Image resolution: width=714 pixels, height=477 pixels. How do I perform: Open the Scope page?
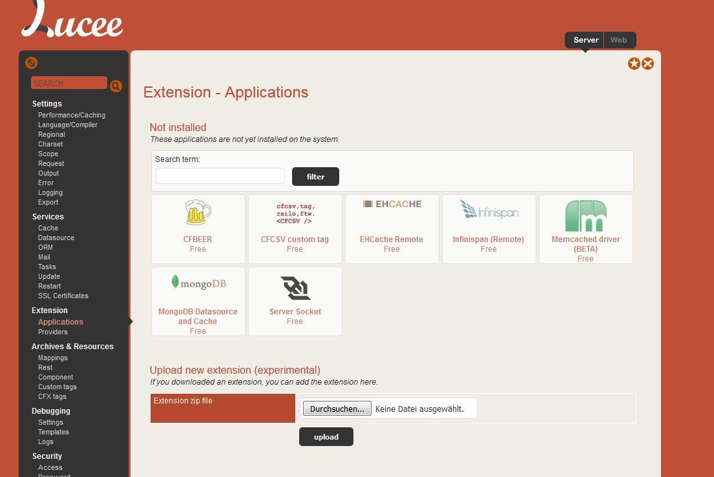click(48, 154)
